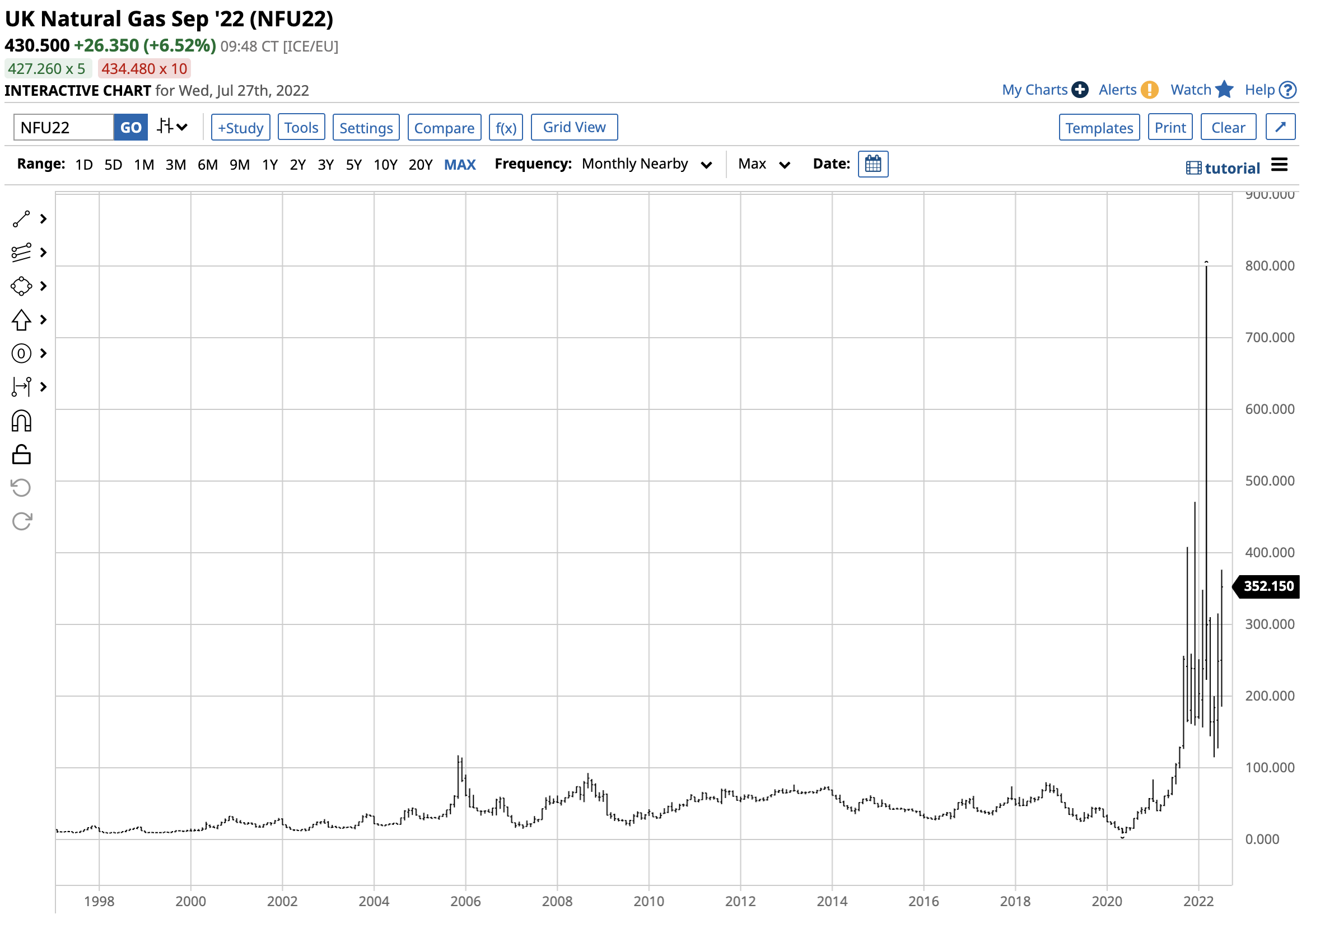Expand the bar type chart style dropdown

[172, 127]
